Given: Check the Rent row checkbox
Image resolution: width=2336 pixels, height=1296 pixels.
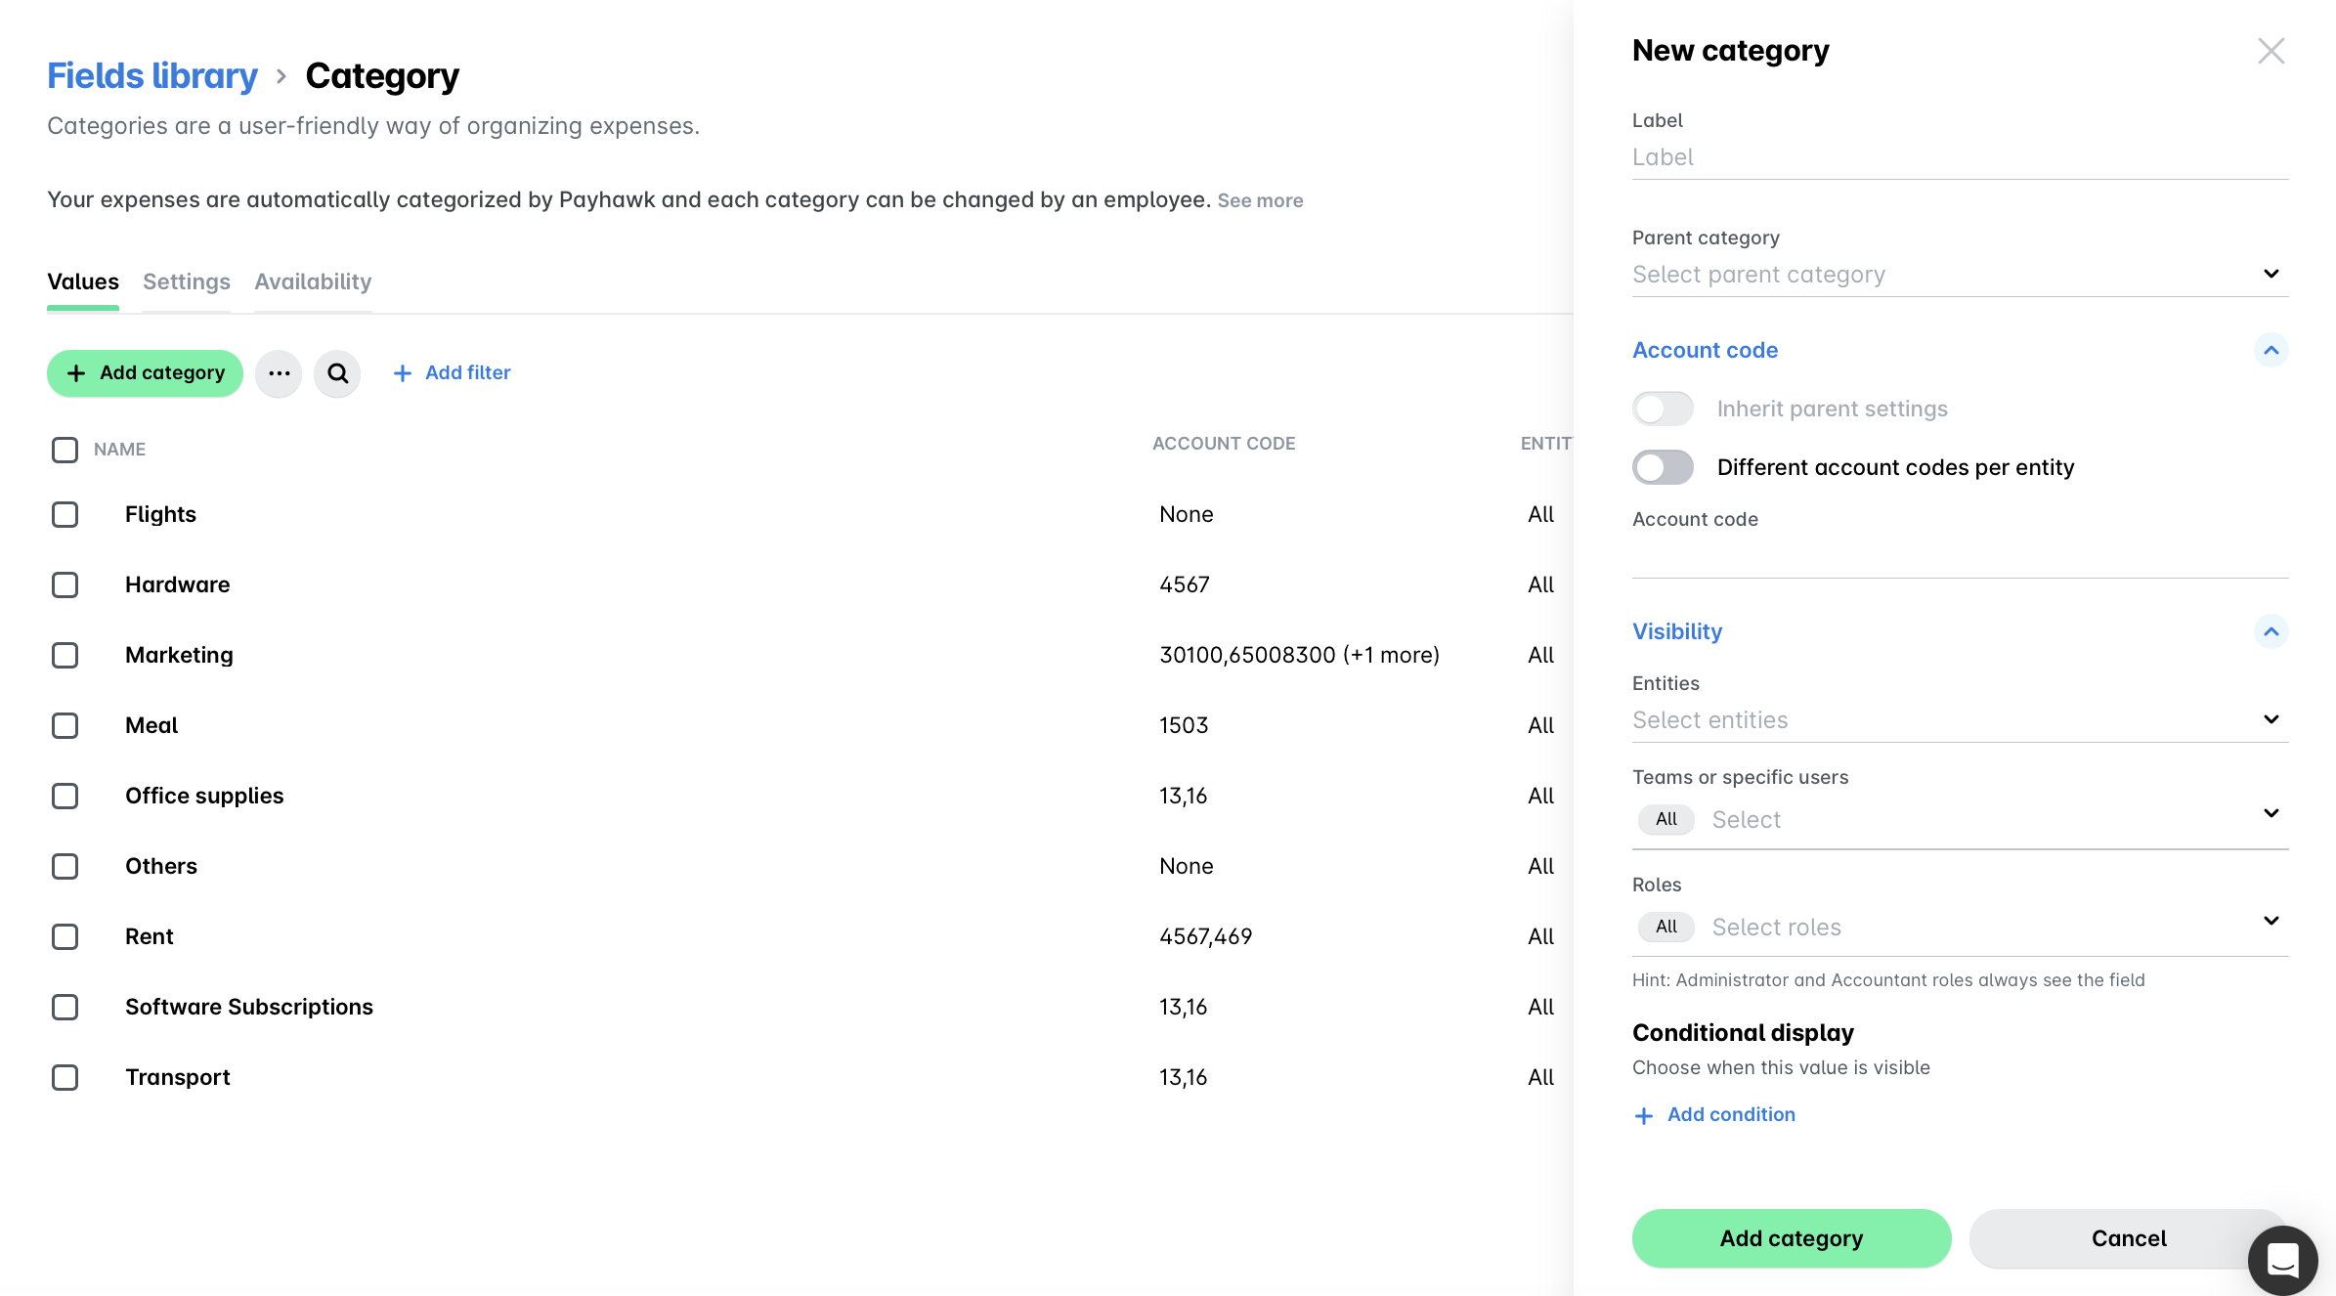Looking at the screenshot, I should pos(65,936).
